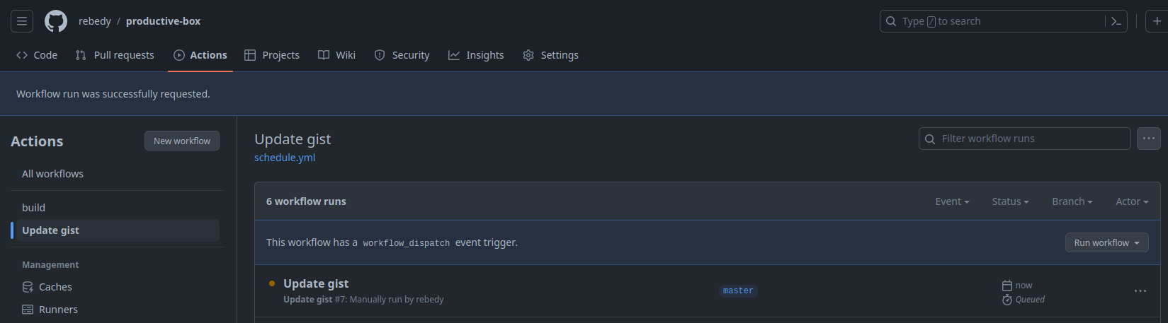Open the workflow options ellipsis button
The height and width of the screenshot is (323, 1168).
click(x=1149, y=139)
